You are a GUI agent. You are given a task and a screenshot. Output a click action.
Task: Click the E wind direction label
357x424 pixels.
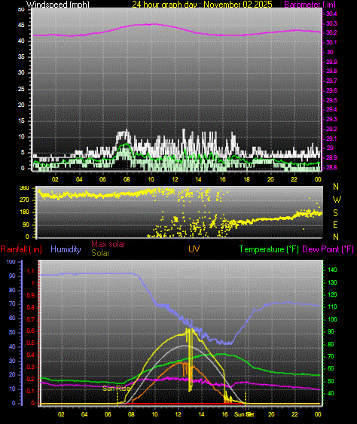pyautogui.click(x=335, y=225)
